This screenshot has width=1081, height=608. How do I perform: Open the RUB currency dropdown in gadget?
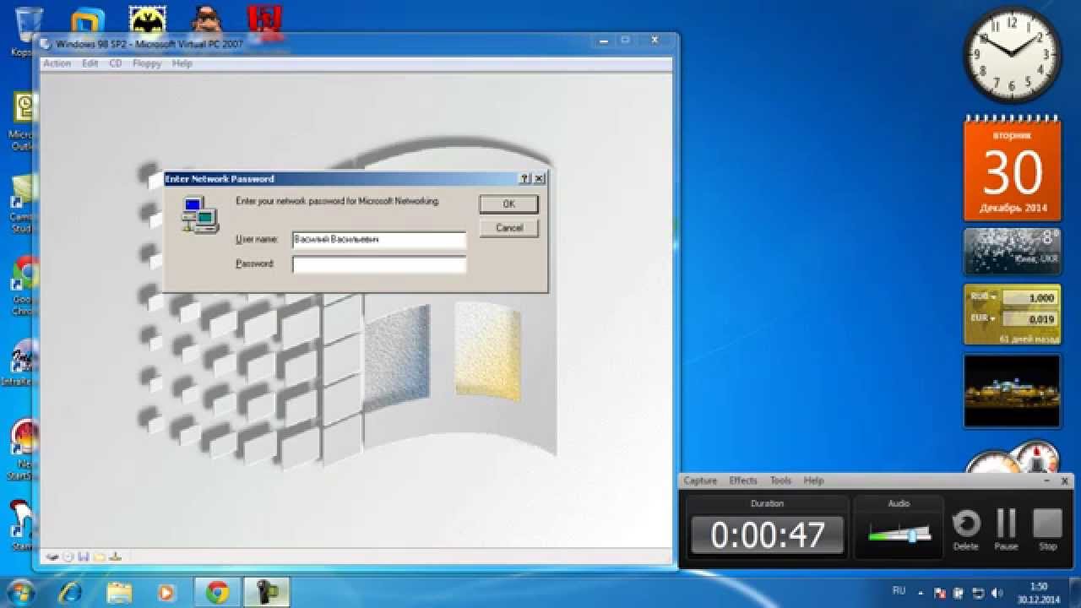coord(984,297)
